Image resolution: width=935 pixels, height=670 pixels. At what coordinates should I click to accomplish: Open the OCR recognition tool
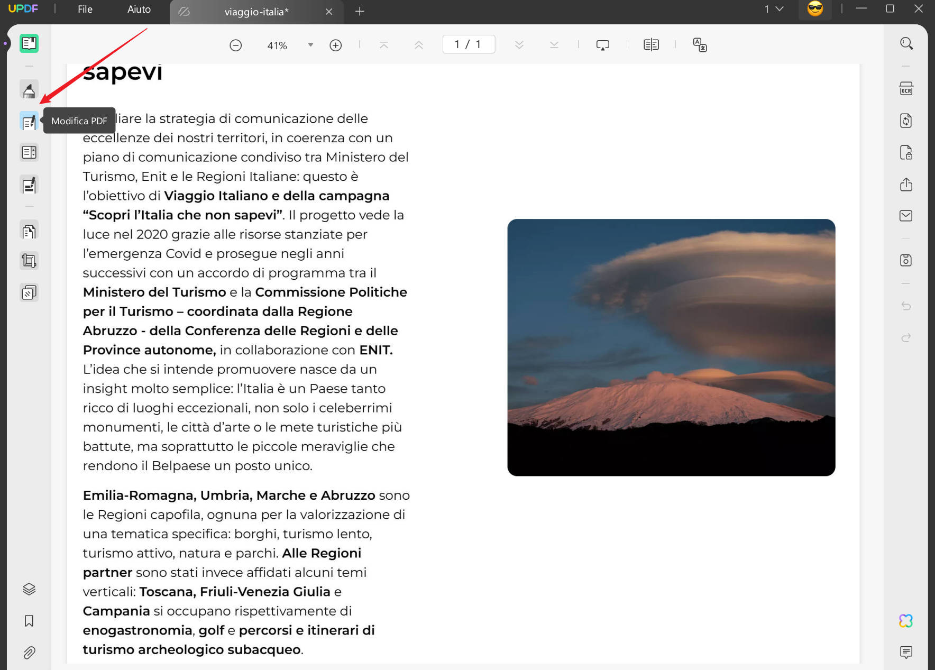click(906, 88)
